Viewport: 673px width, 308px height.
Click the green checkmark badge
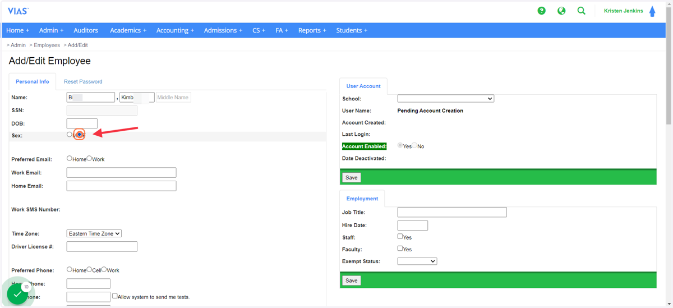[x=17, y=293]
